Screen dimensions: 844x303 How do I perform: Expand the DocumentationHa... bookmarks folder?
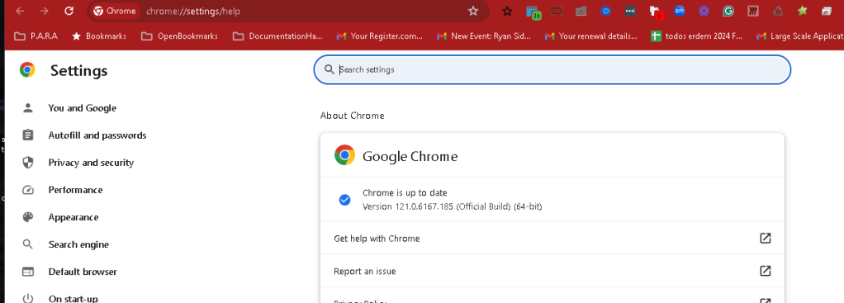[x=277, y=36]
